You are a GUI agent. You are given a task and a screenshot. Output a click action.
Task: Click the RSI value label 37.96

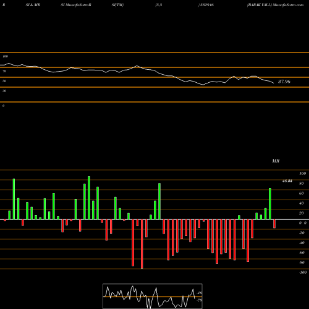click(284, 82)
